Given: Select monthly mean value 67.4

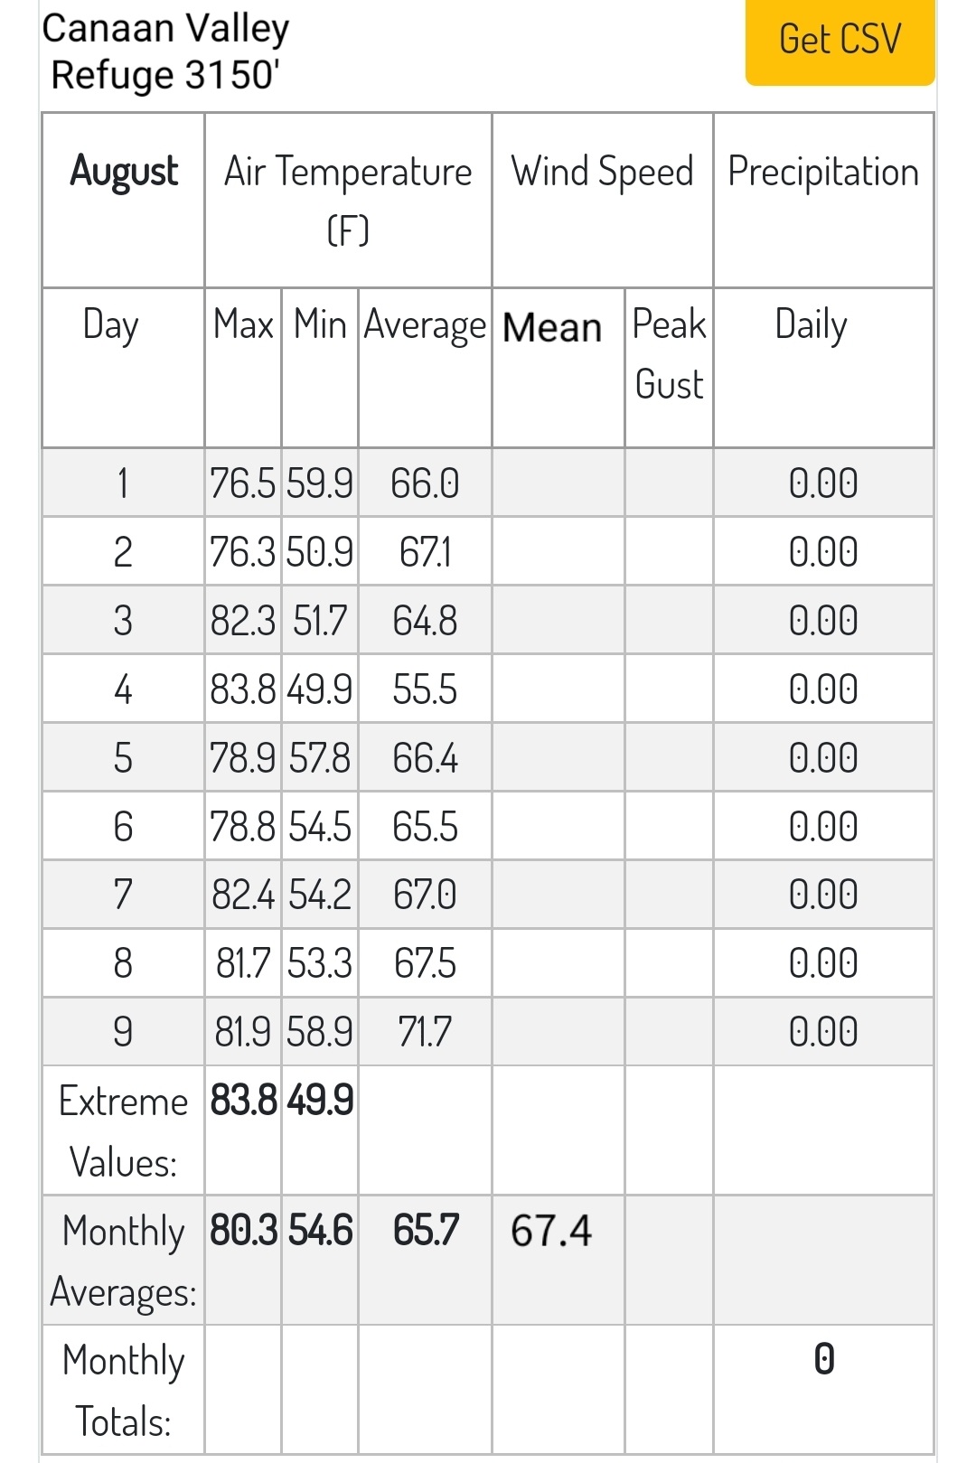Looking at the screenshot, I should (551, 1231).
